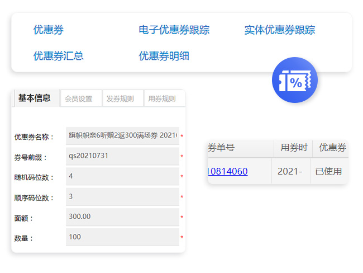
Task: Focus the 券号前缀 field with qs20210731
Action: (122, 156)
